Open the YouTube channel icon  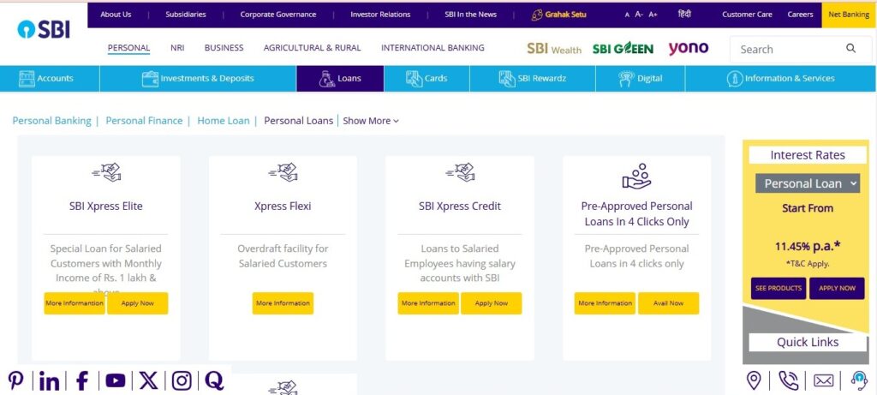pos(115,380)
